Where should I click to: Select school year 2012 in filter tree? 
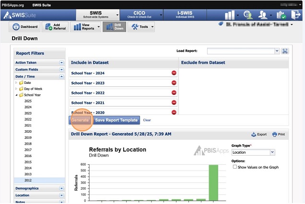28,181
